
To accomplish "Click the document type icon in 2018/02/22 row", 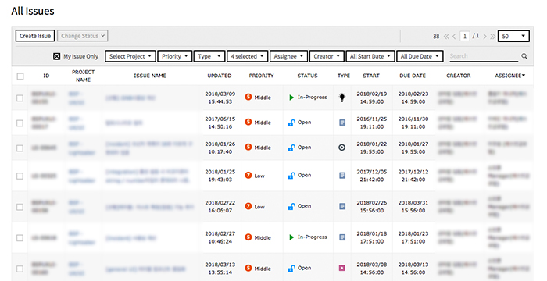I will tap(342, 206).
